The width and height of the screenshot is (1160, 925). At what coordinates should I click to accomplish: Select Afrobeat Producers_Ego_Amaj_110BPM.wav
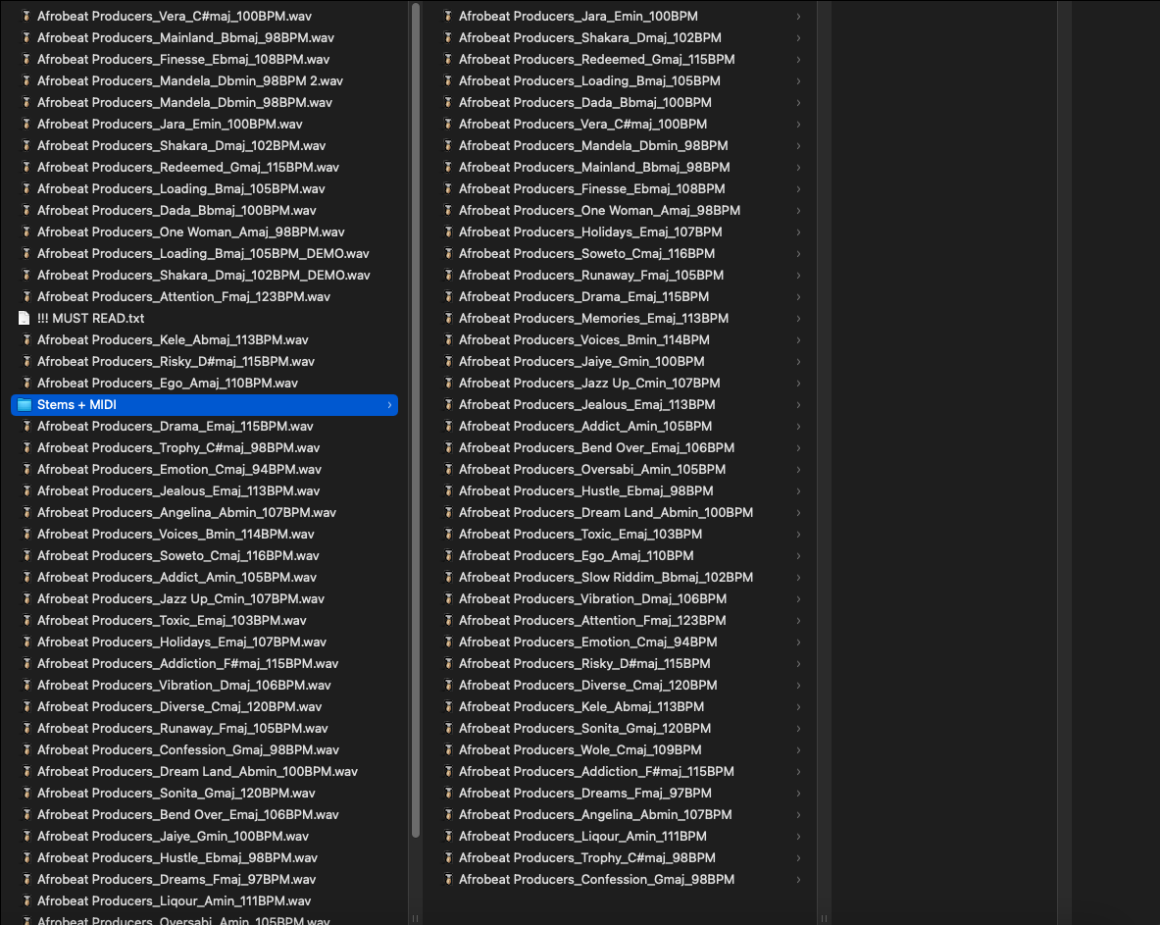tap(168, 383)
